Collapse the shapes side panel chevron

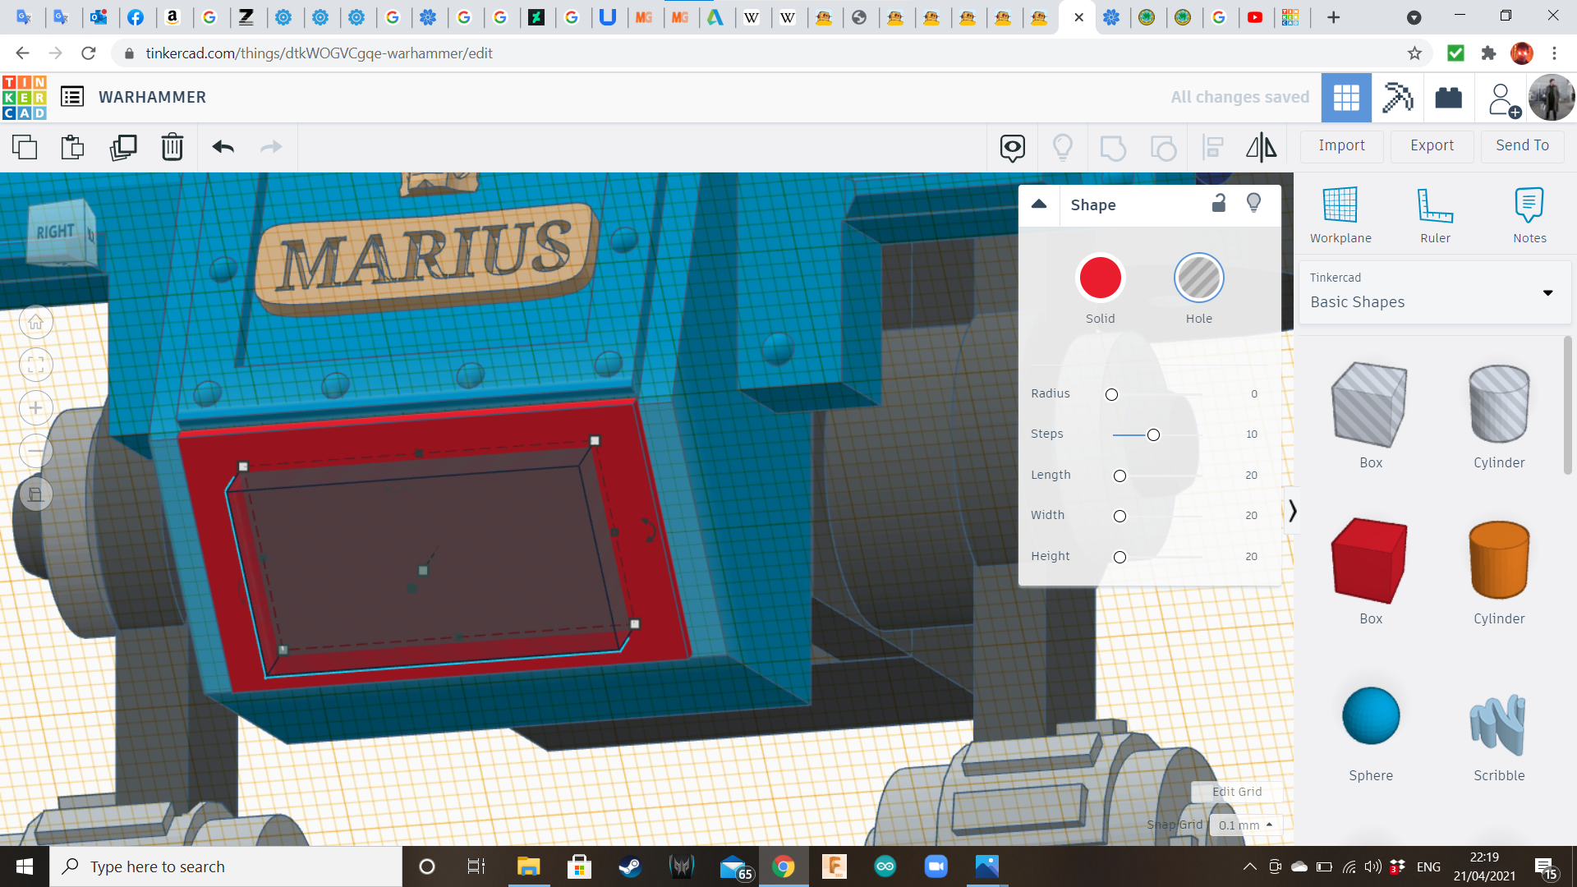coord(1292,511)
